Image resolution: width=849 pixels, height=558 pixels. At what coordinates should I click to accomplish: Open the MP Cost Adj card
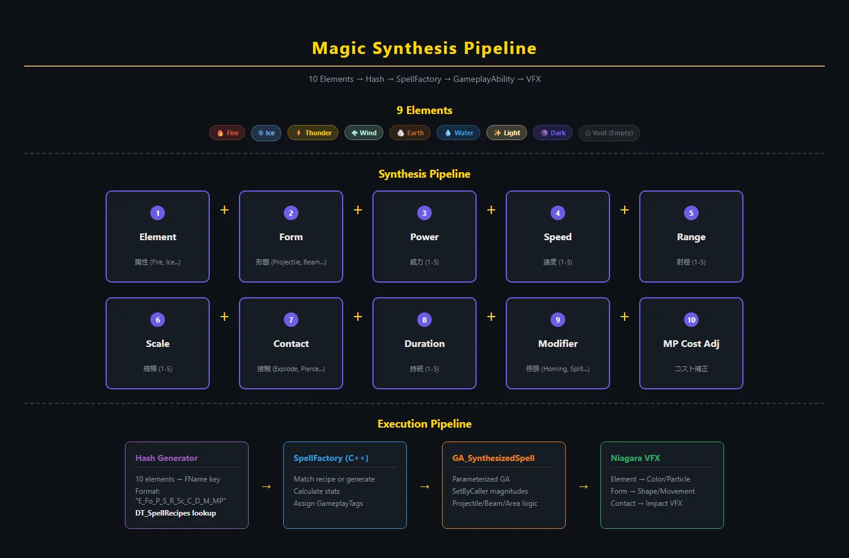click(691, 343)
